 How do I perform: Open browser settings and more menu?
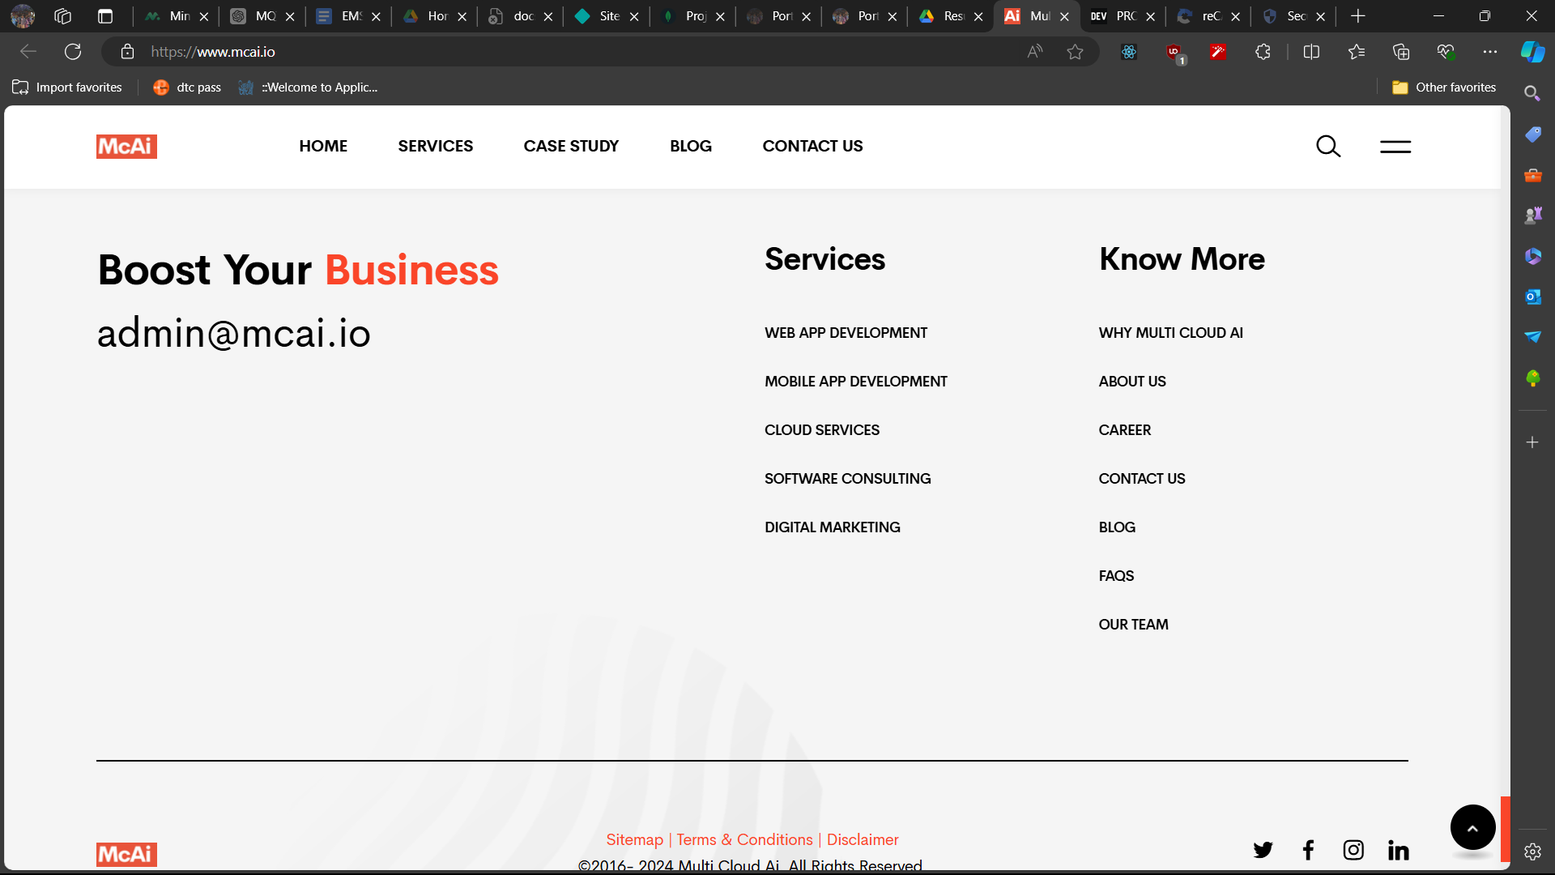1490,52
